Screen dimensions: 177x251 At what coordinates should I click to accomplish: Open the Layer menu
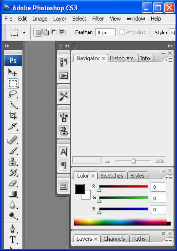[59, 19]
